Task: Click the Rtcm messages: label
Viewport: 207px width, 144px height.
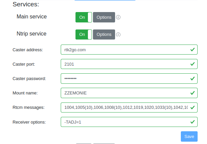Action: click(29, 107)
